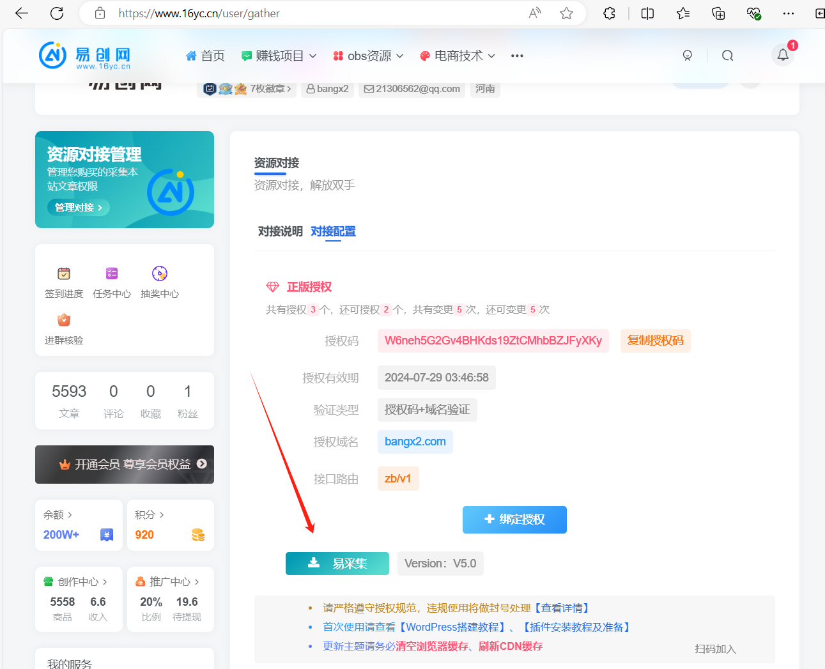Go to 首页 home menu item
This screenshot has width=825, height=669.
click(x=205, y=56)
